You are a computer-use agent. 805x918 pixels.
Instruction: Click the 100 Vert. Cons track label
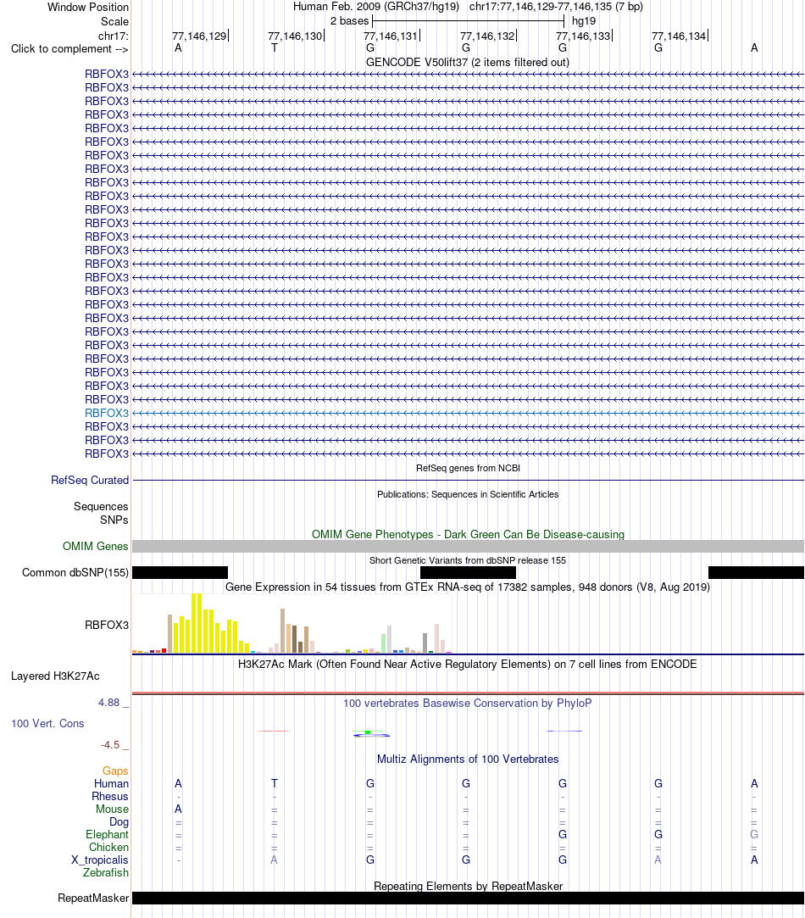(x=47, y=724)
